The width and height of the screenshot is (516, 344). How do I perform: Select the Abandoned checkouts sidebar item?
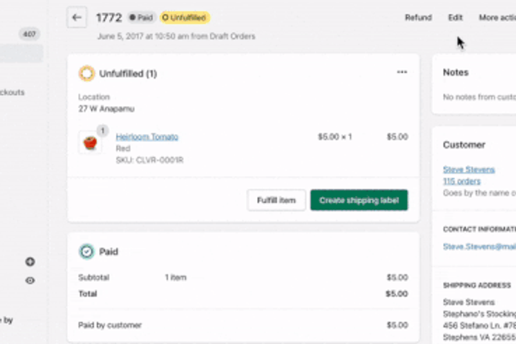[13, 92]
